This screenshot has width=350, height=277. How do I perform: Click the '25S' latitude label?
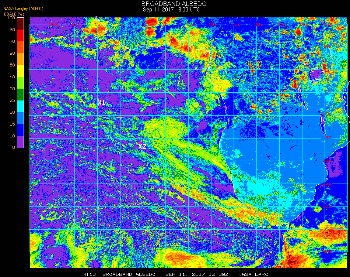tap(327, 183)
